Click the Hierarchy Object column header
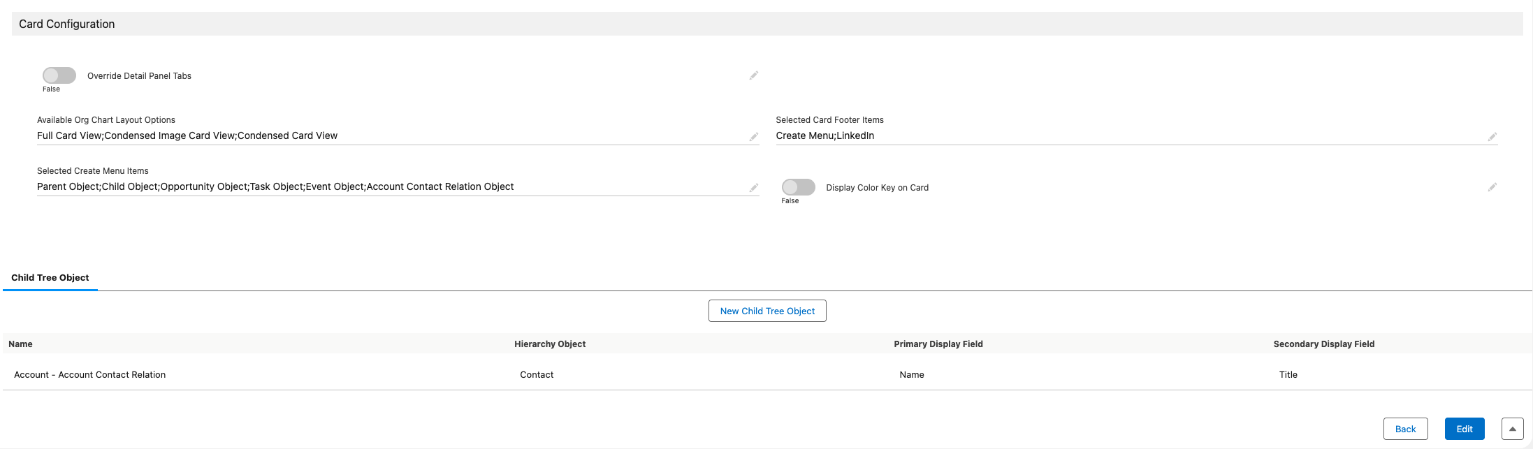Screen dimensions: 1533x449 [550, 344]
